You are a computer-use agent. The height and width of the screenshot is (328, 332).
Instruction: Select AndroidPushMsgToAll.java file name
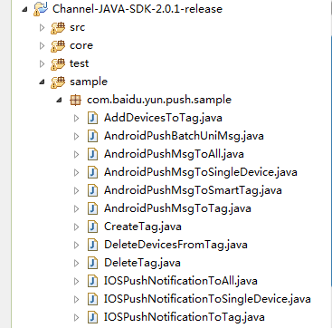coord(174,154)
